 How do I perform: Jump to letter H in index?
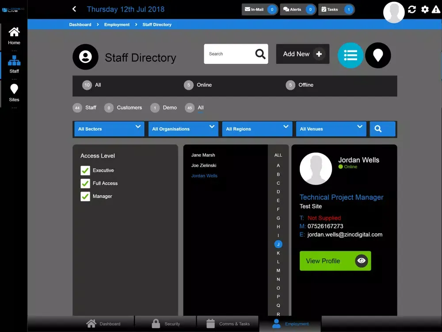[x=278, y=227]
